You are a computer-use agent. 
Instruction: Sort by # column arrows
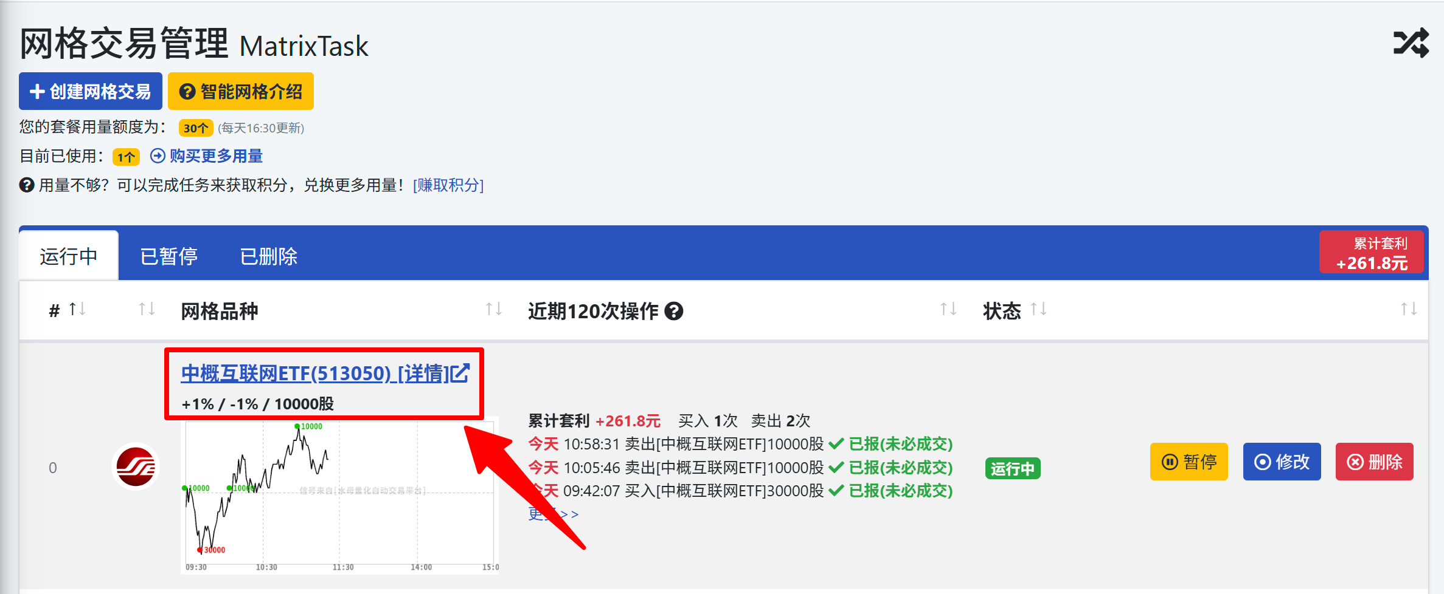pyautogui.click(x=77, y=309)
